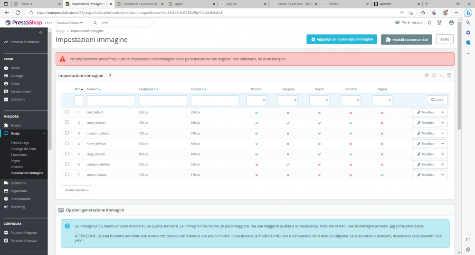
Task: Click Modifica for medium_default
Action: tap(425, 133)
